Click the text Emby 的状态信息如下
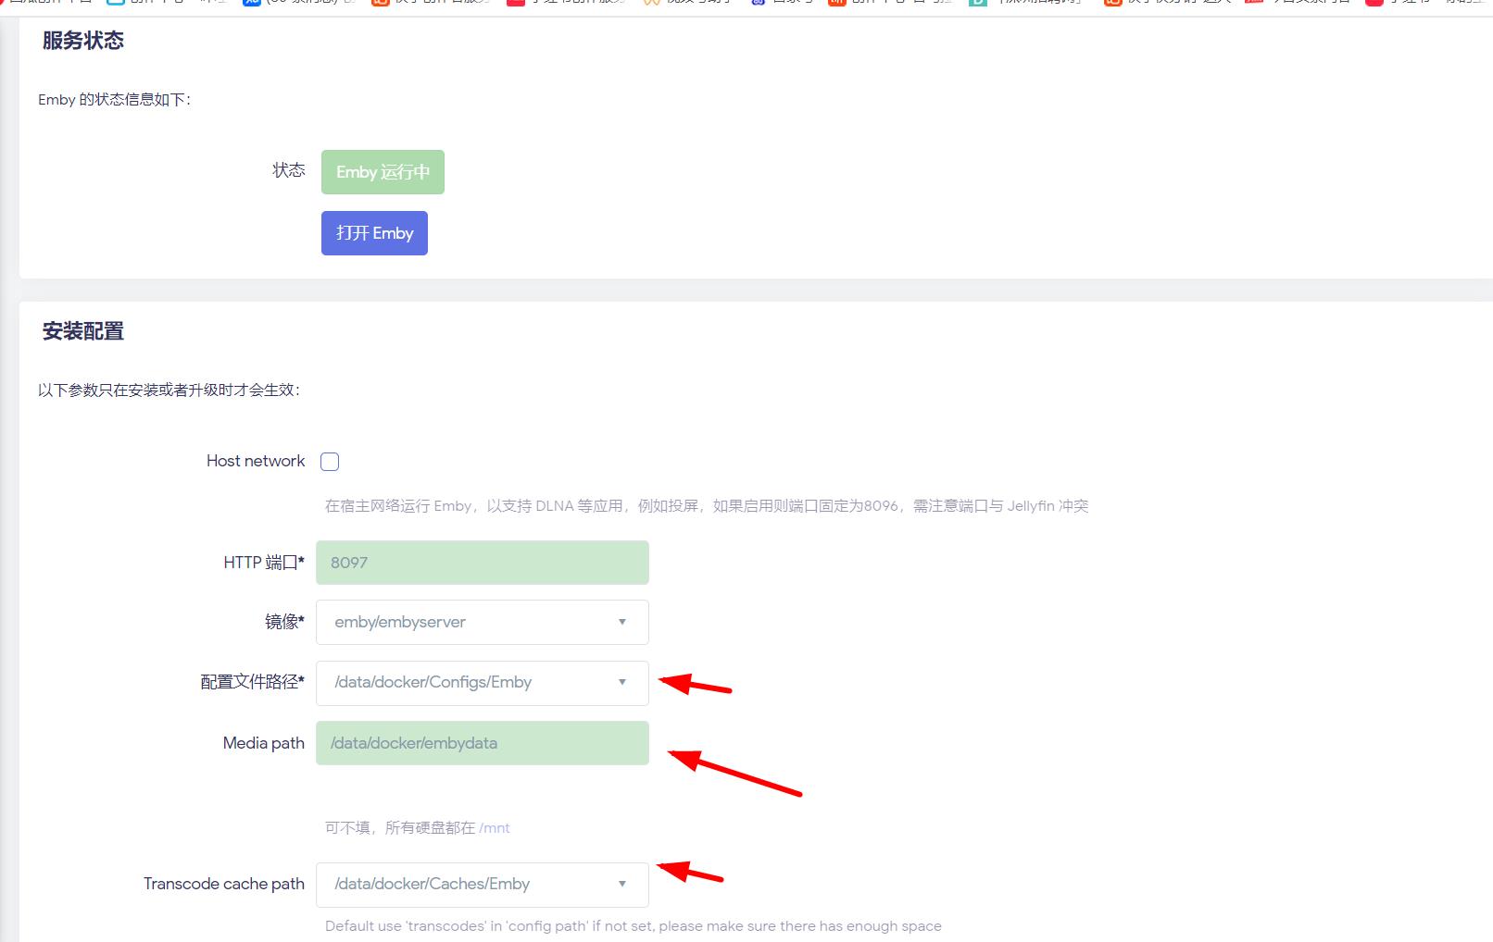This screenshot has height=942, width=1493. tap(115, 100)
